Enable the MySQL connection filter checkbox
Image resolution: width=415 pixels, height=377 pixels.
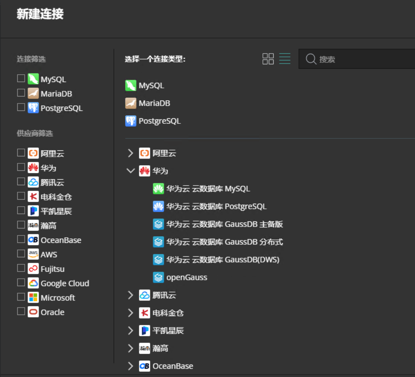[x=21, y=78]
